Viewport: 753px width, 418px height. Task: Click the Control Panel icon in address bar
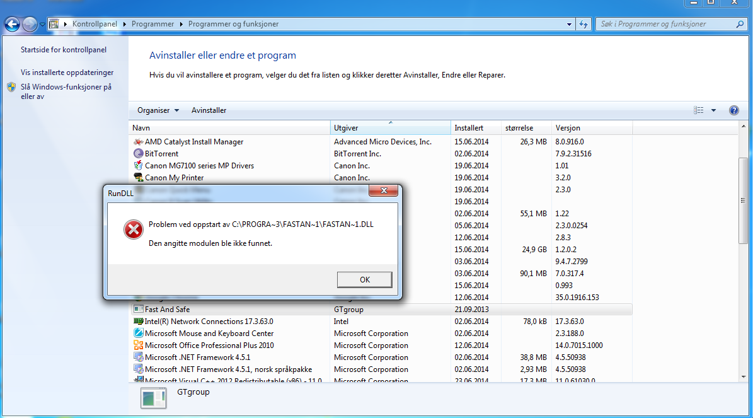54,24
